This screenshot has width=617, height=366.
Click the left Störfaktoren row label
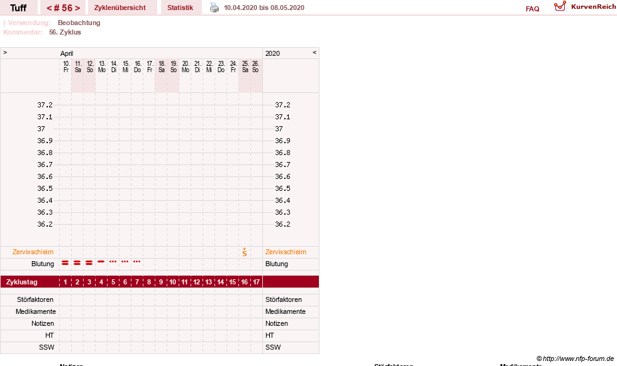pyautogui.click(x=35, y=299)
